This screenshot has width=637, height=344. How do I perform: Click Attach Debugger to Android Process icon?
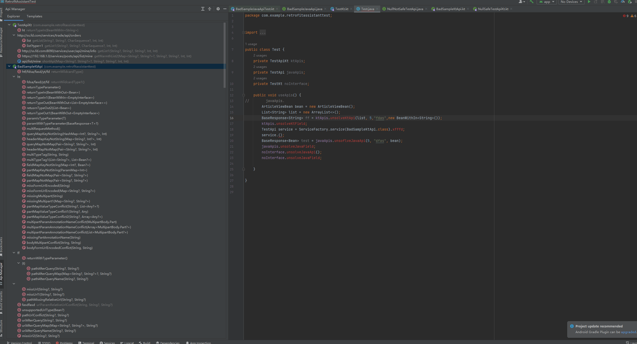(629, 2)
